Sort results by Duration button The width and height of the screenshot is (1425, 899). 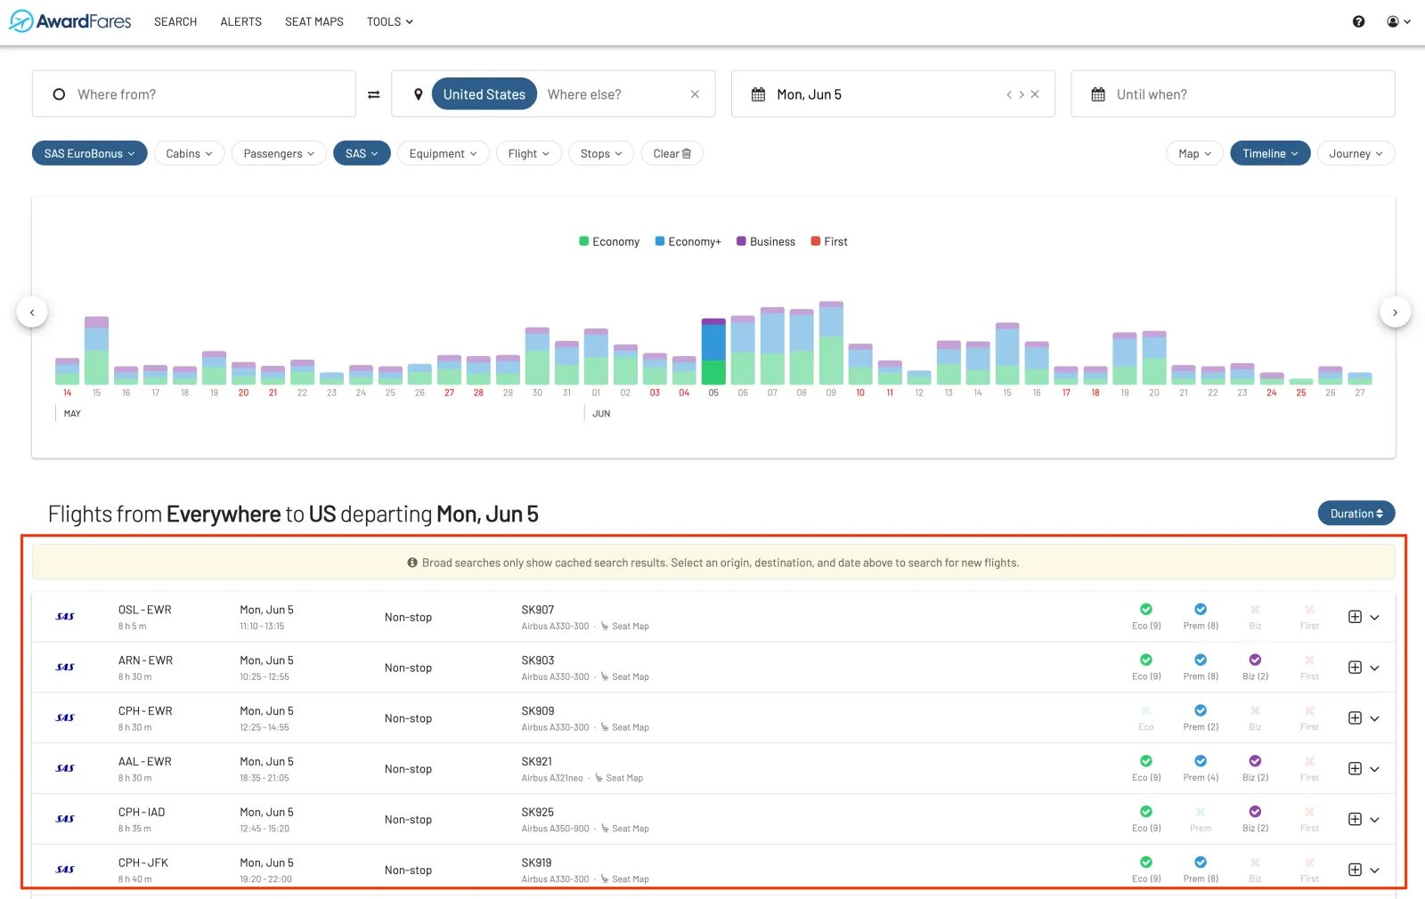pyautogui.click(x=1356, y=514)
